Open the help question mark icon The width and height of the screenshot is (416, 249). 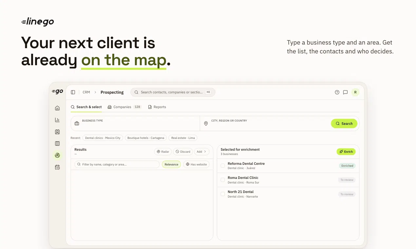click(337, 92)
